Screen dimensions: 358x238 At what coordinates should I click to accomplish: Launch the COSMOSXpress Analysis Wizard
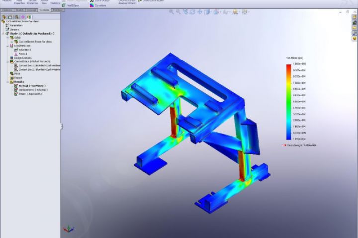127,2
